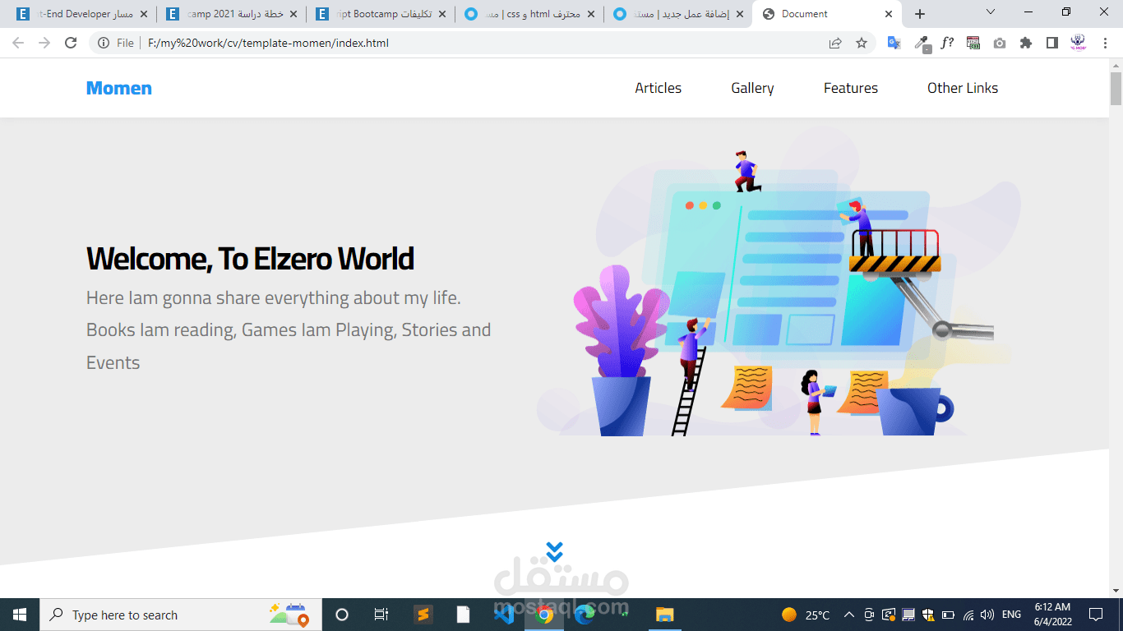Click the Chrome taskbar icon

pyautogui.click(x=543, y=615)
